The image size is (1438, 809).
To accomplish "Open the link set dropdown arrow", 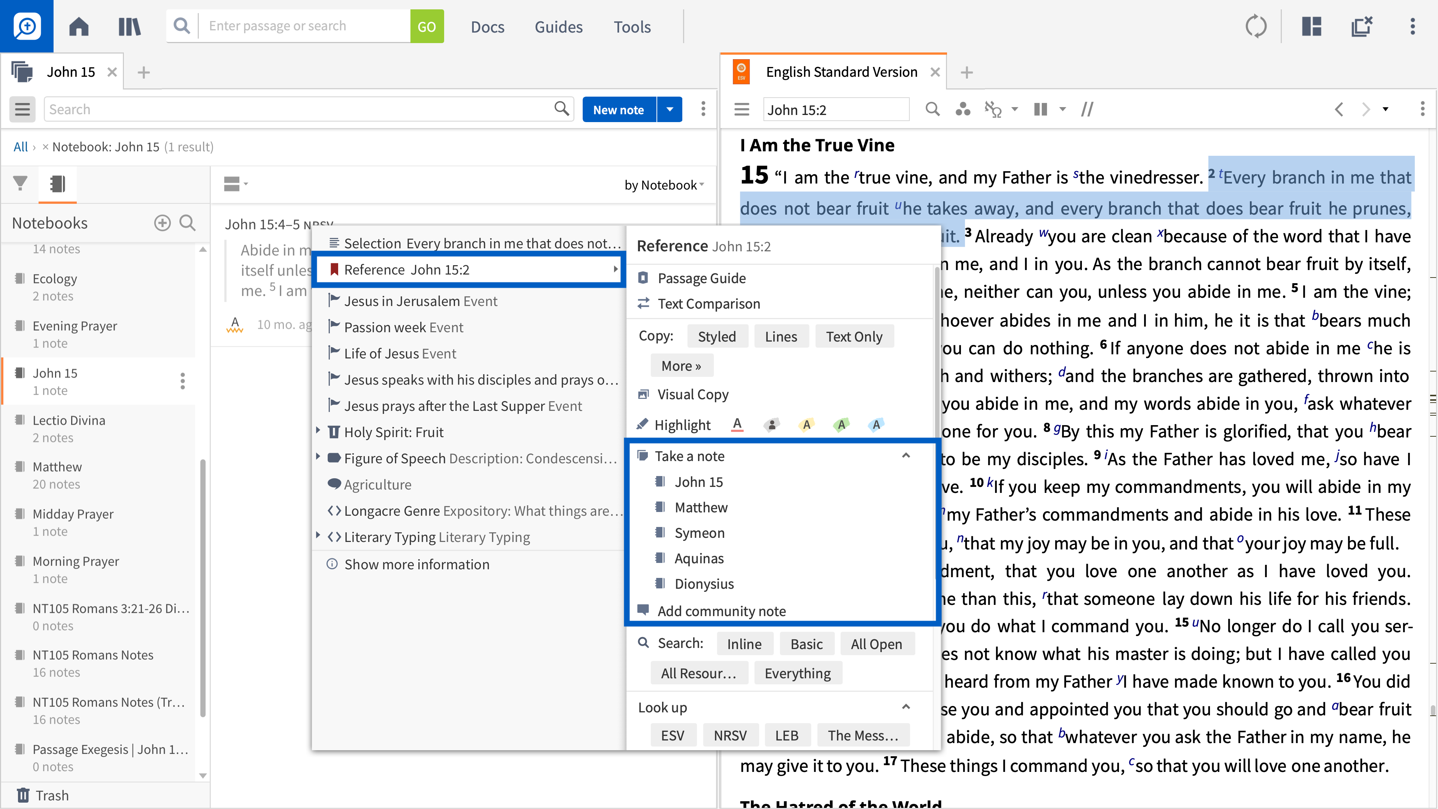I will tap(1015, 109).
